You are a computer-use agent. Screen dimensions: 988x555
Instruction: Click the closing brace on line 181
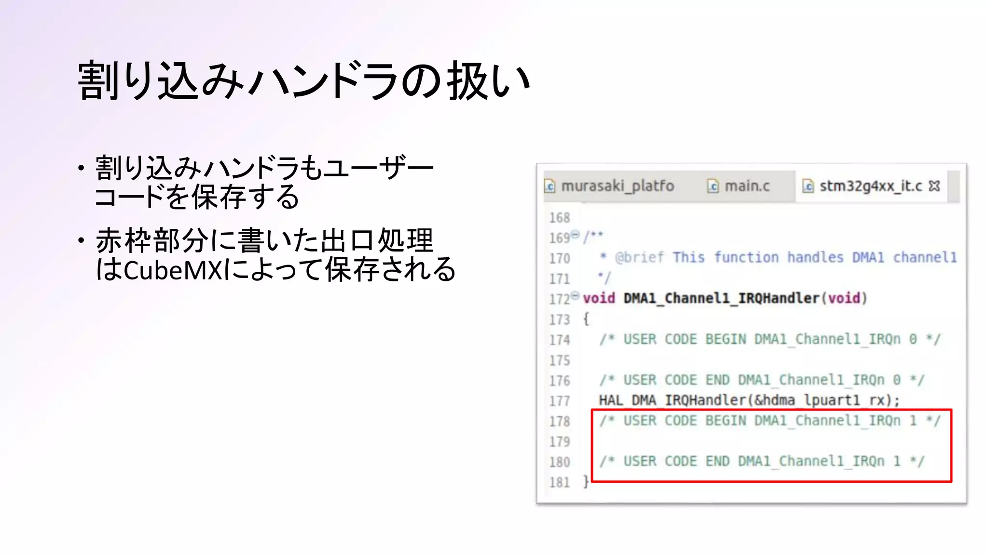tap(586, 482)
